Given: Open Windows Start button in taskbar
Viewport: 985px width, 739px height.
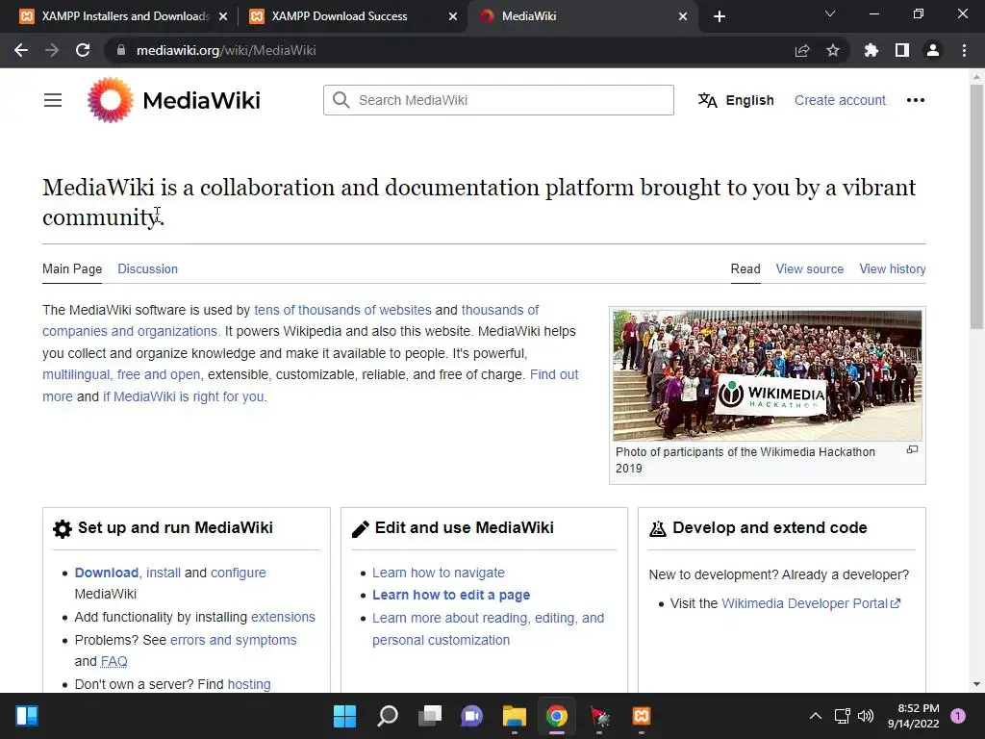Looking at the screenshot, I should pyautogui.click(x=344, y=716).
